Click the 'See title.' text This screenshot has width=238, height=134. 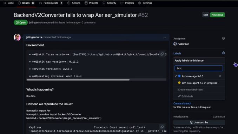tap(31, 96)
